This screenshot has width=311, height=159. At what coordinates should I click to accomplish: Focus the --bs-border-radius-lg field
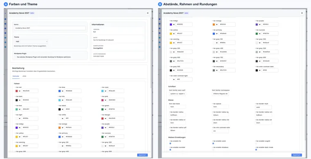point(220,115)
